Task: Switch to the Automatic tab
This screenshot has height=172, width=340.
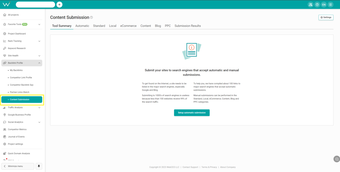Action: (82, 26)
